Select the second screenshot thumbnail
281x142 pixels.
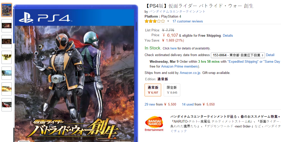pos(7,26)
